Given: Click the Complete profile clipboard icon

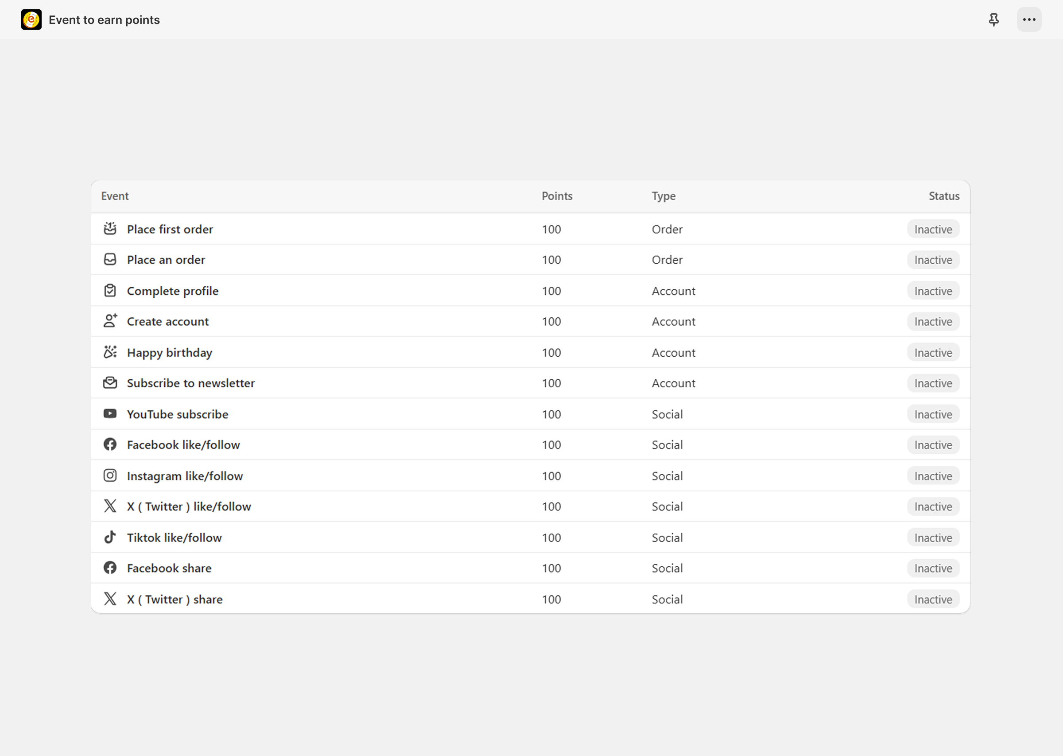Looking at the screenshot, I should [x=110, y=291].
